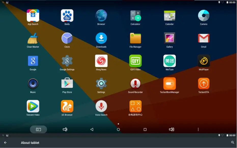This screenshot has height=148, width=237.
Task: Open the Play Store
Action: (67, 83)
